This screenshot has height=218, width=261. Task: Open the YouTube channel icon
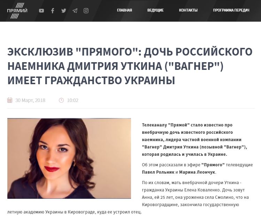(41, 11)
